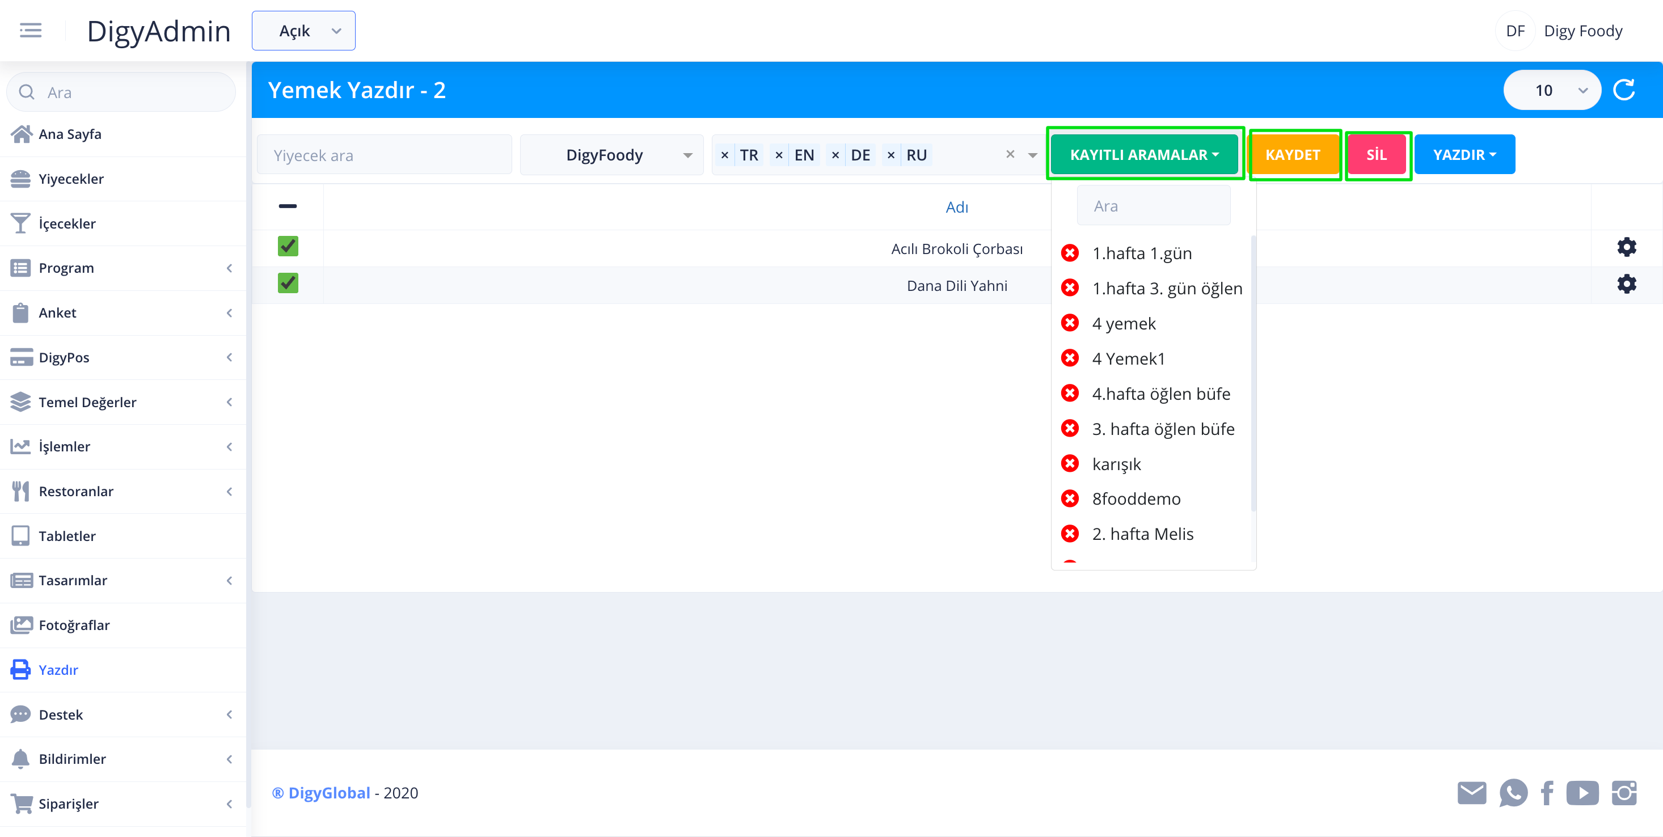
Task: Click the mail icon in footer
Action: click(1471, 792)
